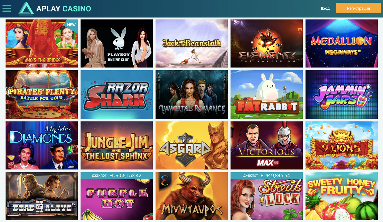Click the orange Регистрация button

tap(358, 8)
